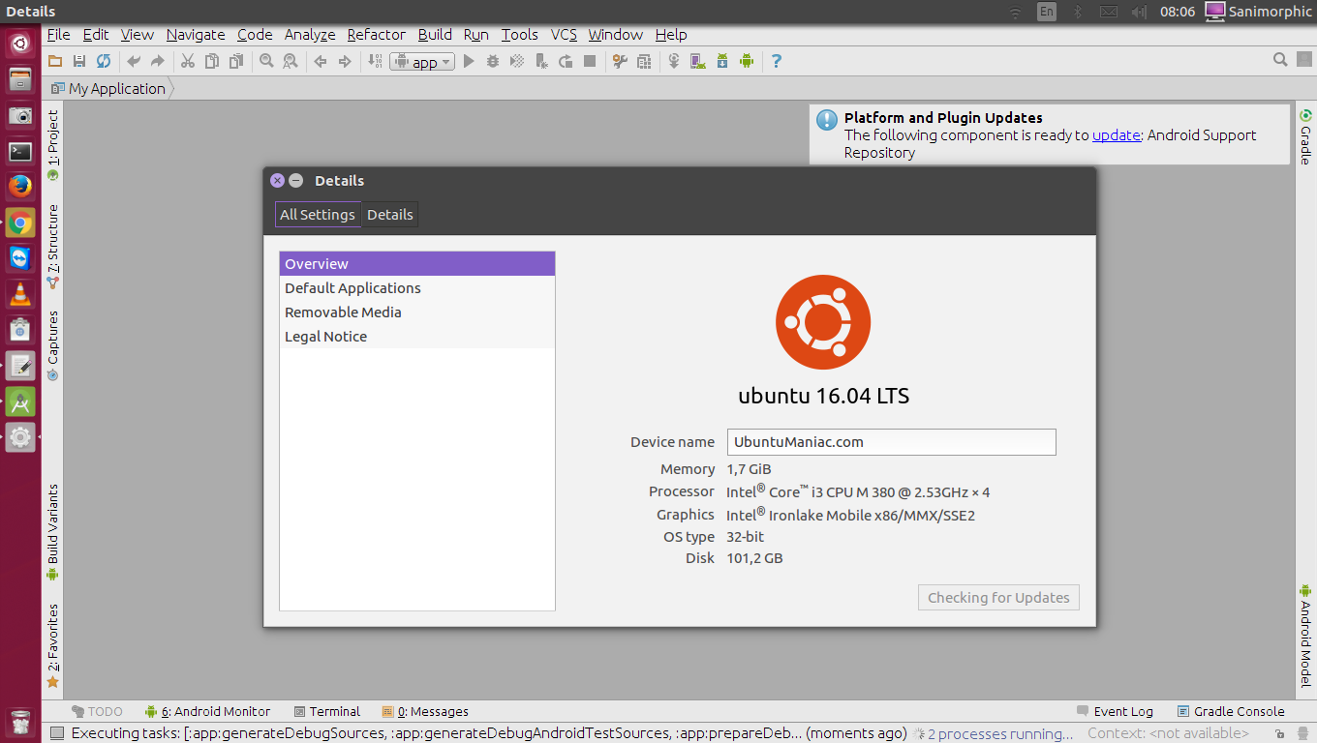1317x743 pixels.
Task: Cut selection with the scissors icon
Action: 188,61
